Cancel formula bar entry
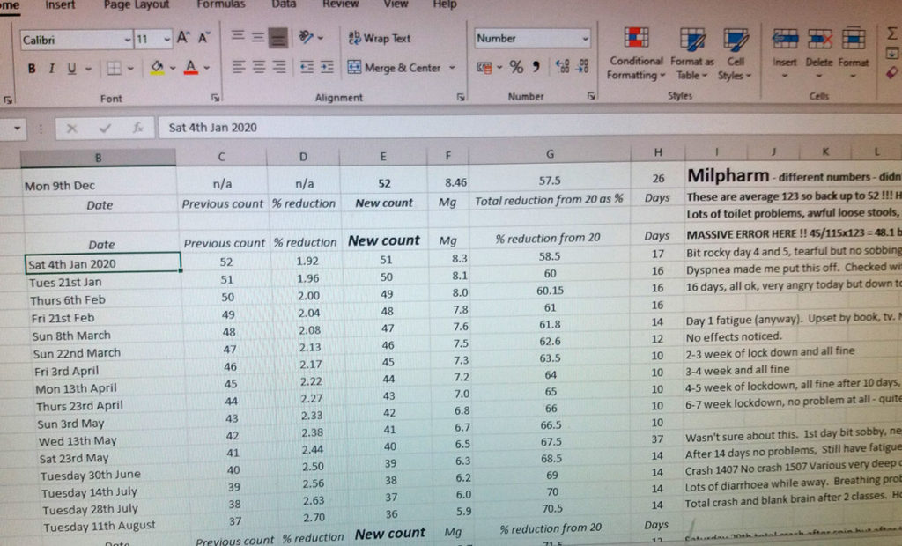The height and width of the screenshot is (546, 902). tap(71, 129)
